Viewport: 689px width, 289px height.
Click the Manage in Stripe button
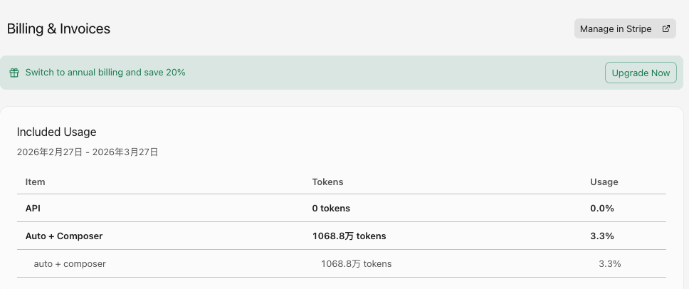624,28
